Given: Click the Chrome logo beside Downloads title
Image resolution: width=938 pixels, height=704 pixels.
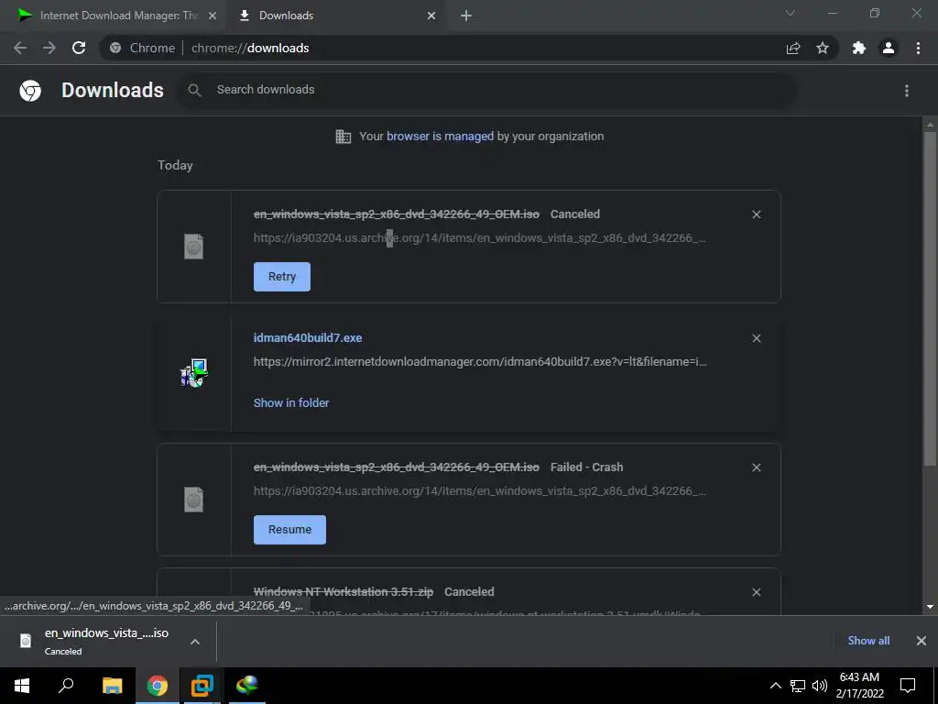Looking at the screenshot, I should [30, 91].
